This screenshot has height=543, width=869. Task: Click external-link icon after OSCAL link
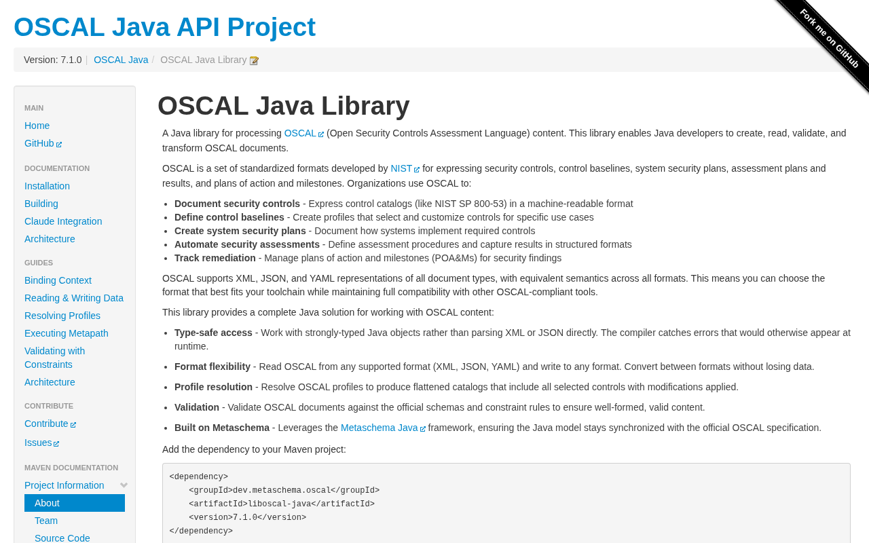(321, 134)
